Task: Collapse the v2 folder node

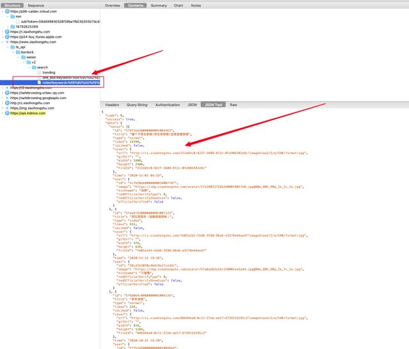Action: tap(24, 62)
